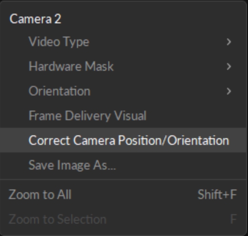The width and height of the screenshot is (248, 236).
Task: Click the word Visual in Frame Delivery Visual
Action: [x=130, y=116]
